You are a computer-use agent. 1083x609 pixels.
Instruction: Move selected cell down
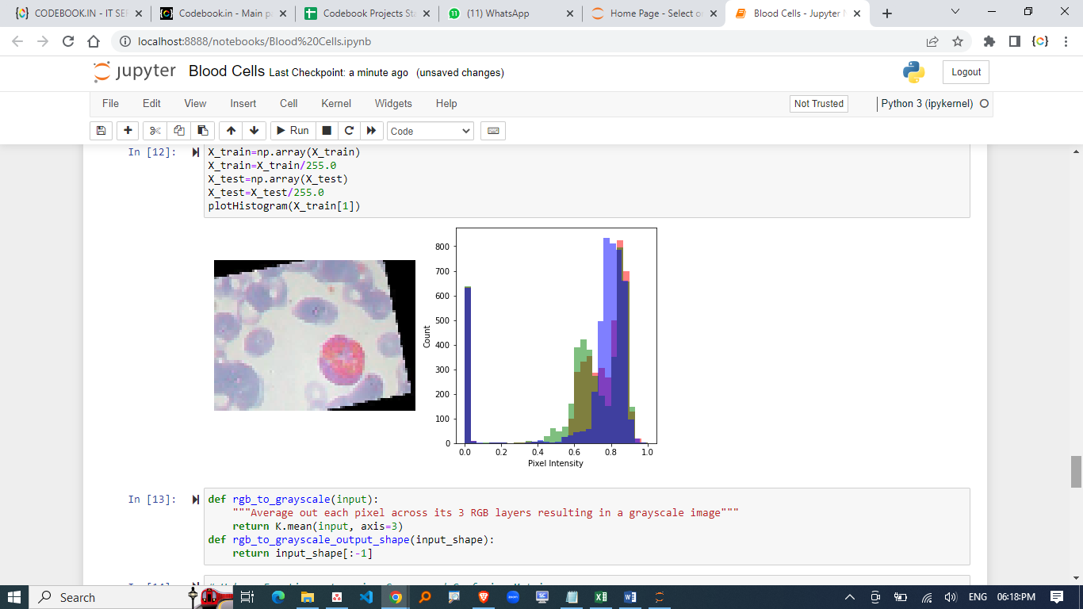(x=254, y=131)
